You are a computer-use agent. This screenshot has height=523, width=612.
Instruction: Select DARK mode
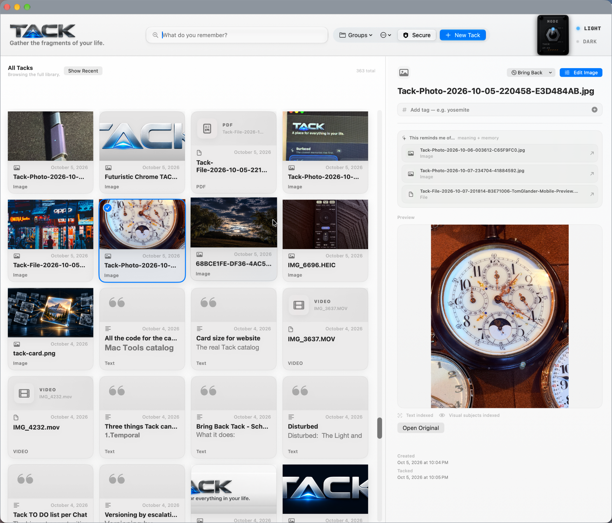click(586, 42)
